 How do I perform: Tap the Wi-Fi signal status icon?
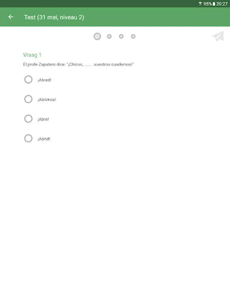pyautogui.click(x=200, y=4)
